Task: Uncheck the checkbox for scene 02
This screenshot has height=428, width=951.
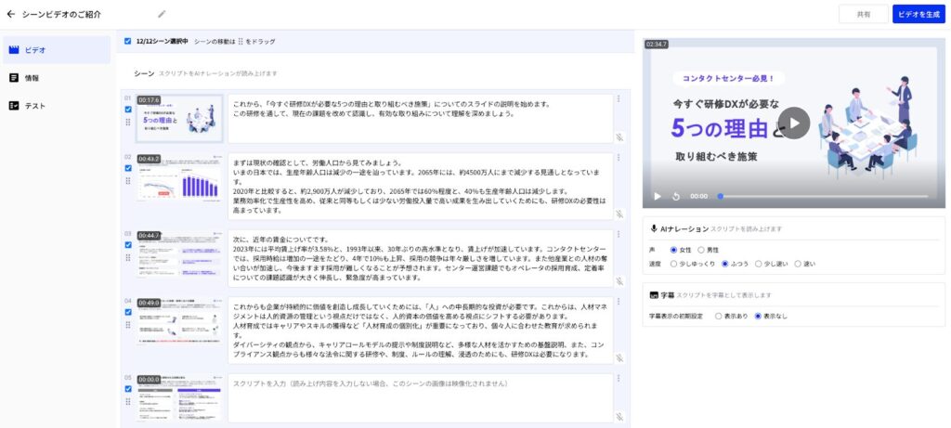Action: click(x=128, y=169)
